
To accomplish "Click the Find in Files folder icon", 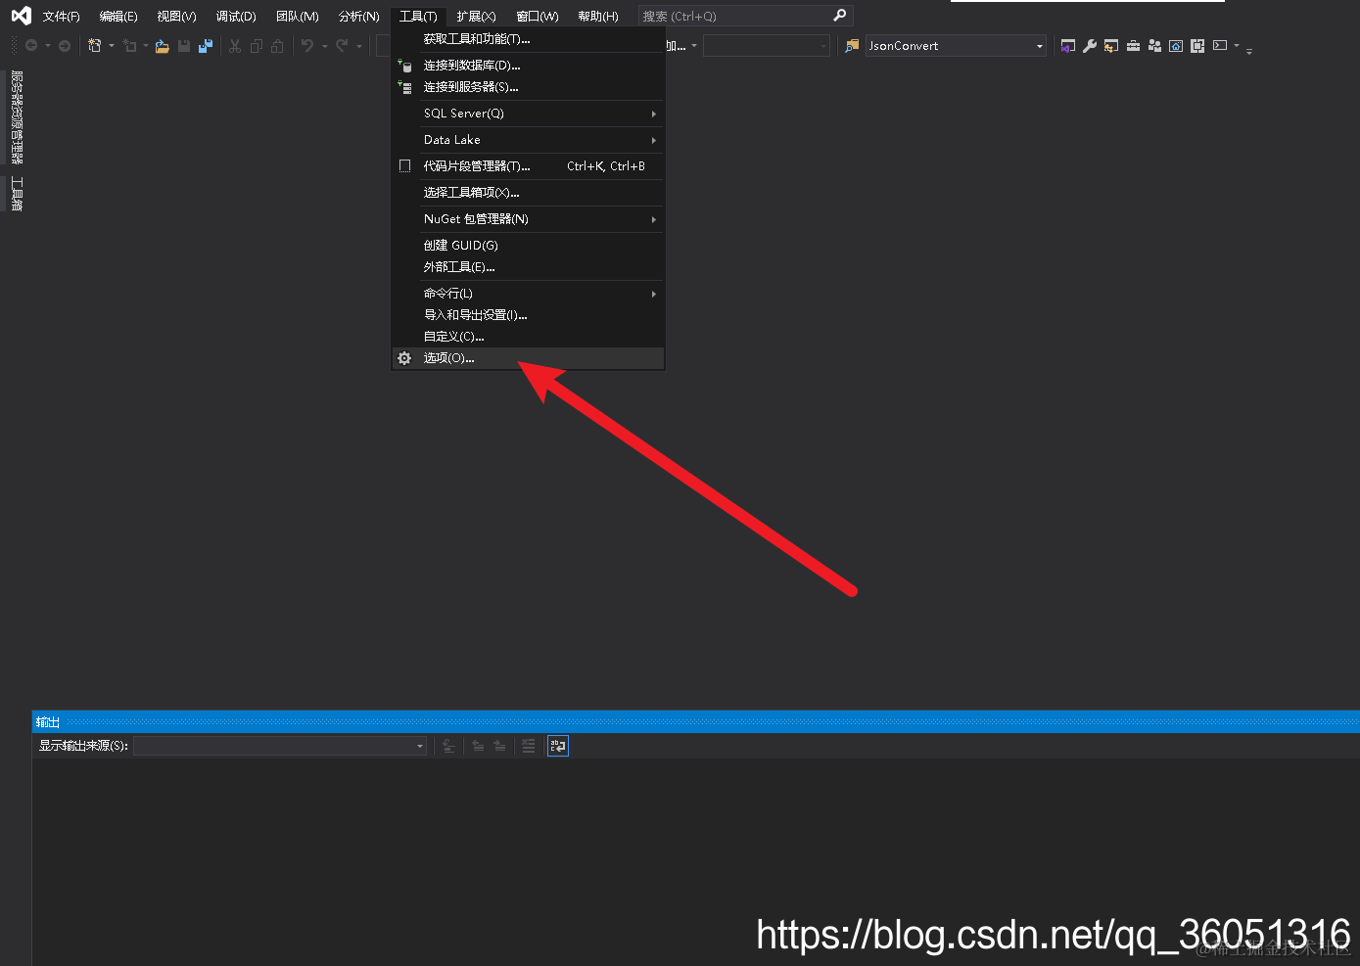I will 852,46.
